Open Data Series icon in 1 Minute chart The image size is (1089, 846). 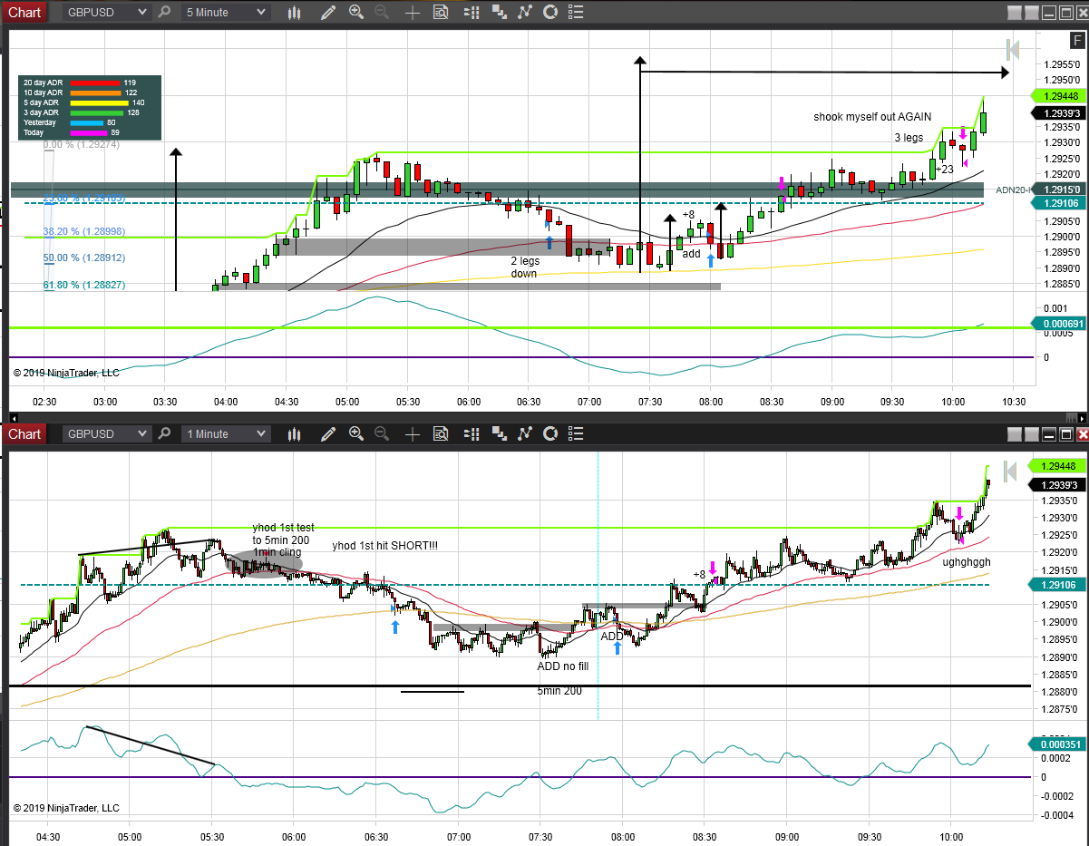click(500, 433)
